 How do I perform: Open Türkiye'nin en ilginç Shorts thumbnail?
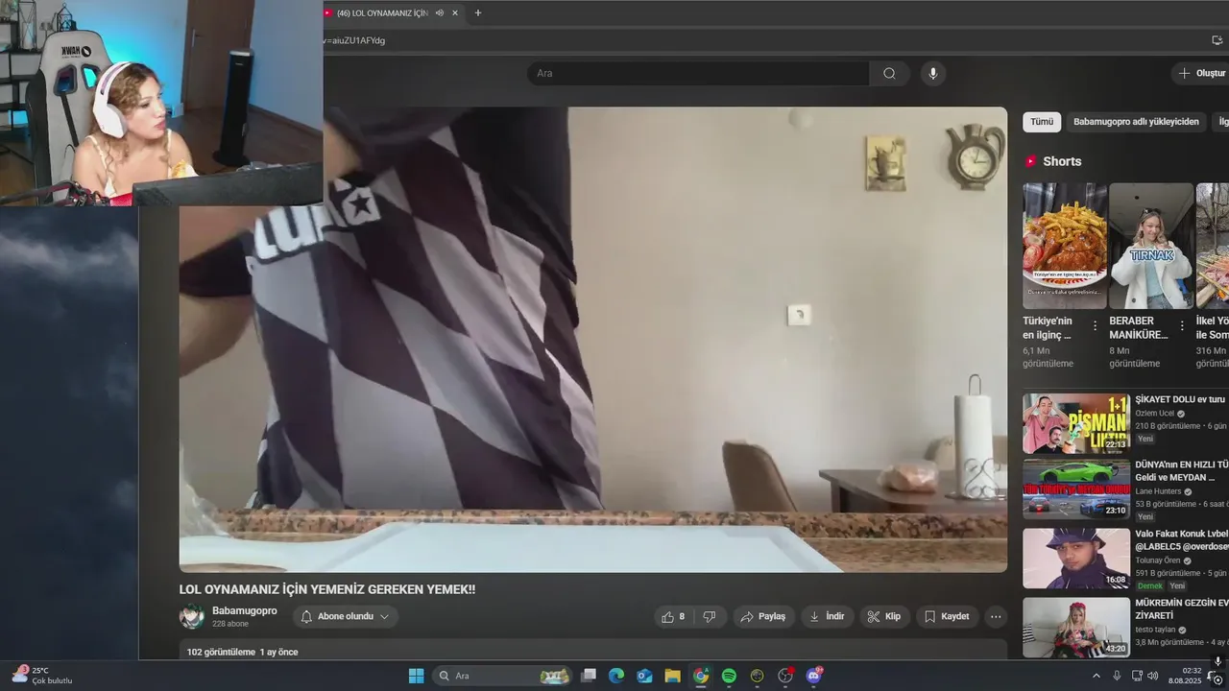tap(1065, 246)
